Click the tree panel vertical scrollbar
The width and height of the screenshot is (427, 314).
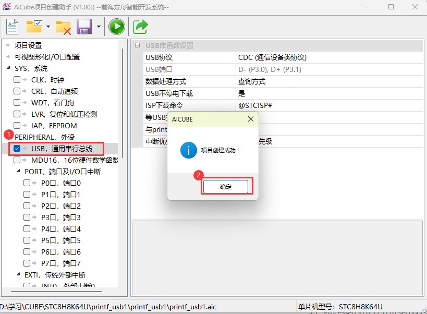(x=123, y=103)
